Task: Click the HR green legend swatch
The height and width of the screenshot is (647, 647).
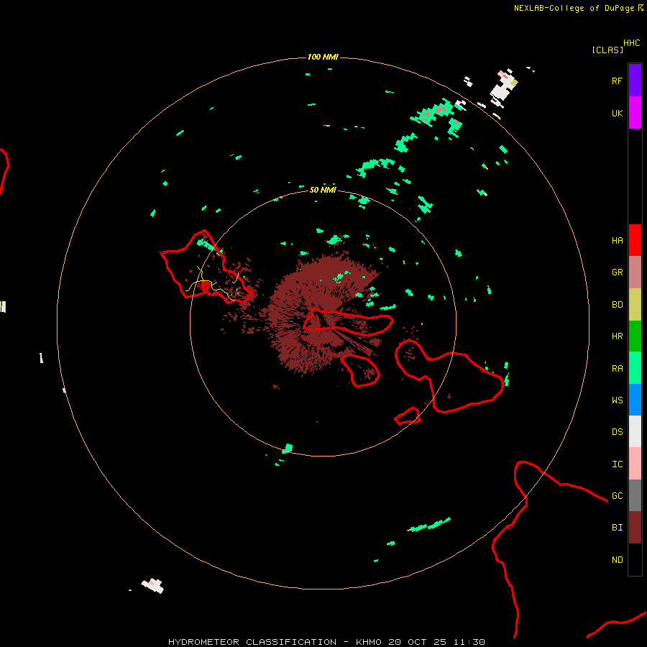Action: tap(635, 336)
